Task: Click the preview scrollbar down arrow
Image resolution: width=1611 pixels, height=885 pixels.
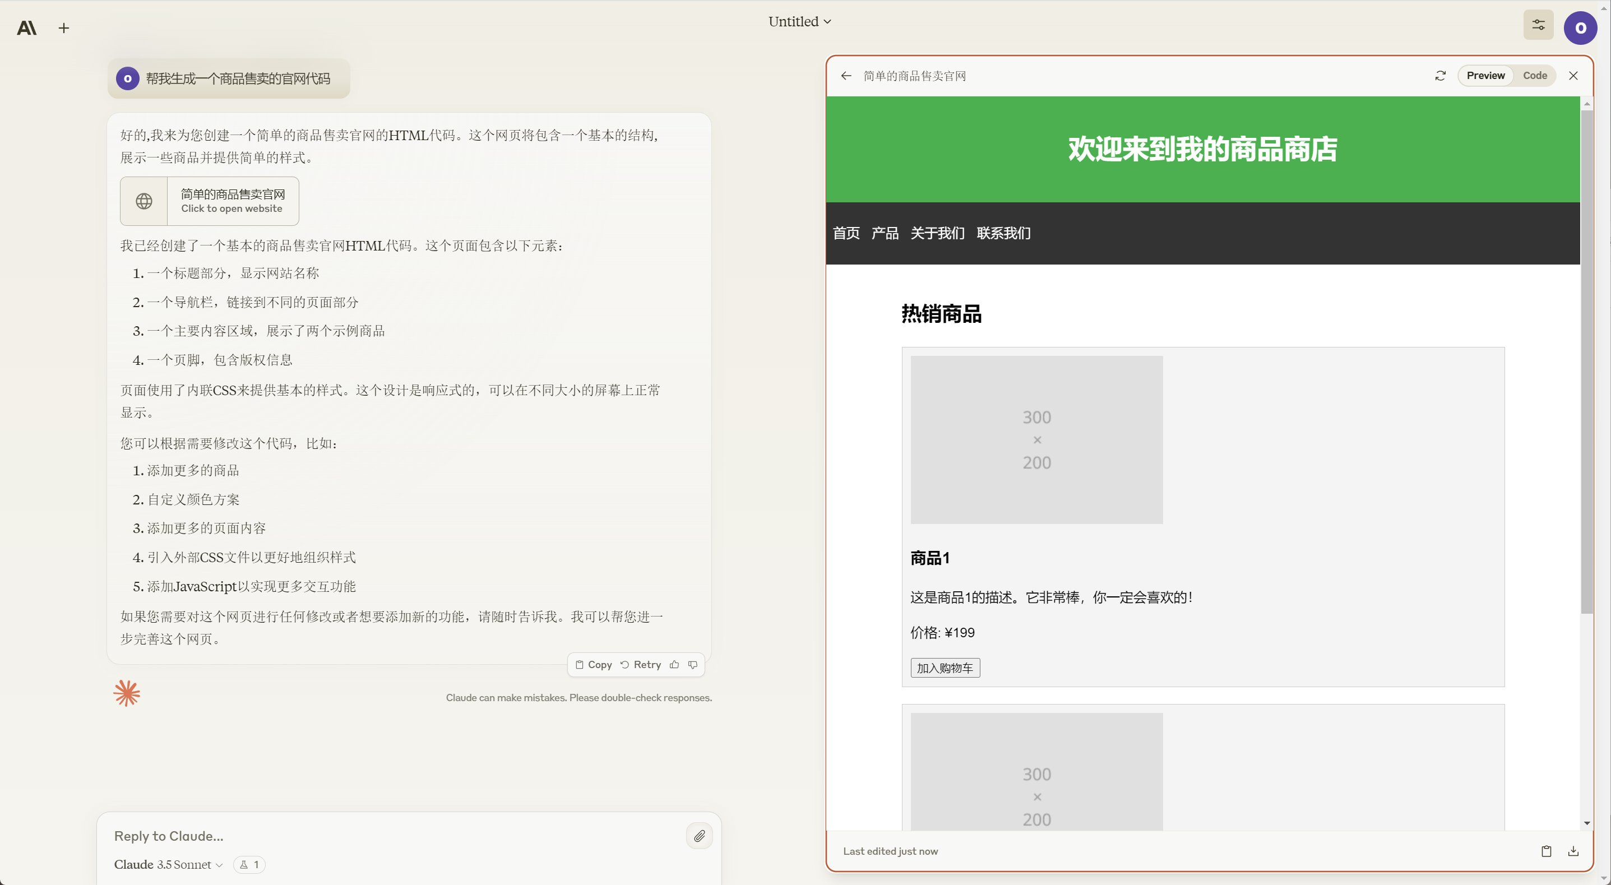Action: click(1586, 823)
